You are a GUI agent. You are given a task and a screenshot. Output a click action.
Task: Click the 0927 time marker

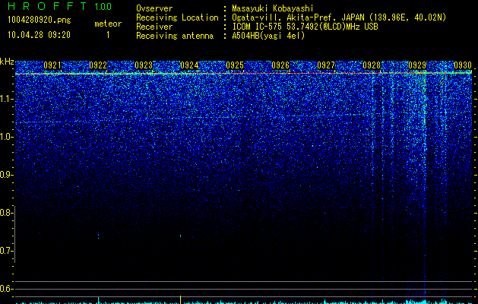pyautogui.click(x=326, y=65)
